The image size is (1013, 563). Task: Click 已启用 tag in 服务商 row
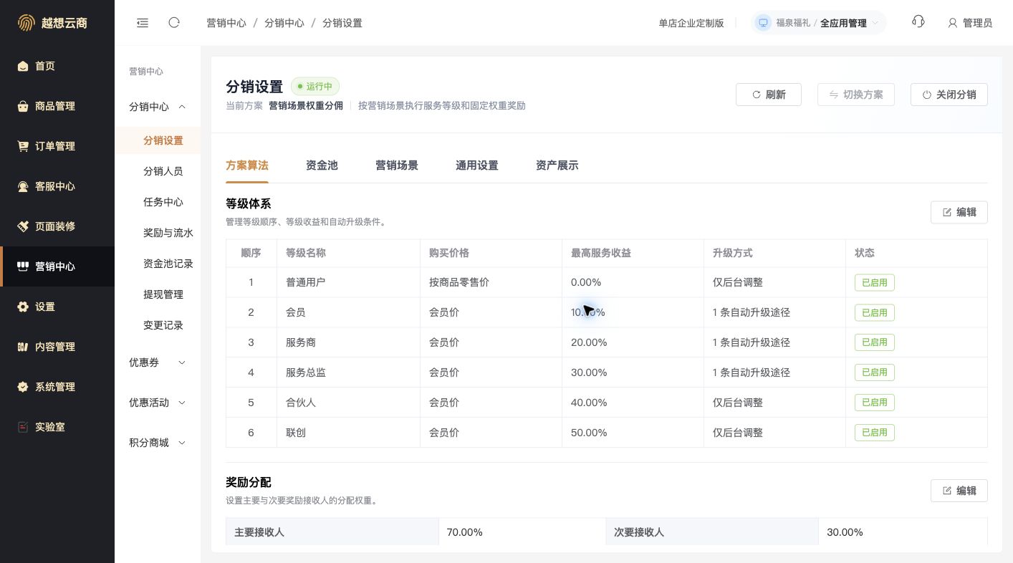874,342
